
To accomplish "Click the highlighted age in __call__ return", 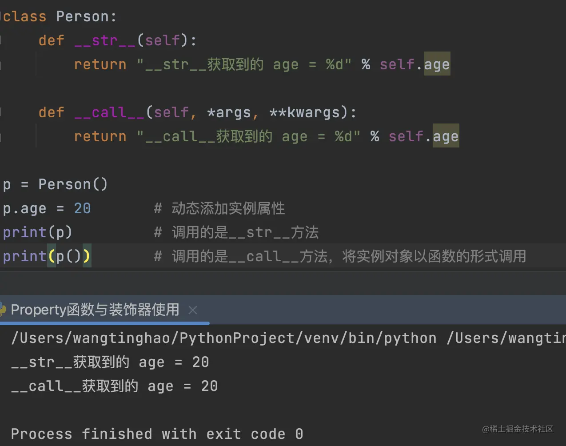I will pos(446,136).
